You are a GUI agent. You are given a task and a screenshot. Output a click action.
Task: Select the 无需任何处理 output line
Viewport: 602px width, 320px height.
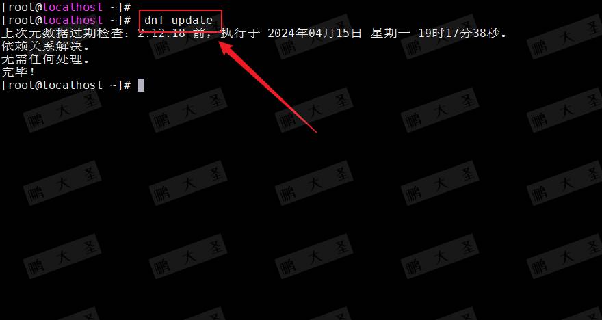click(42, 59)
